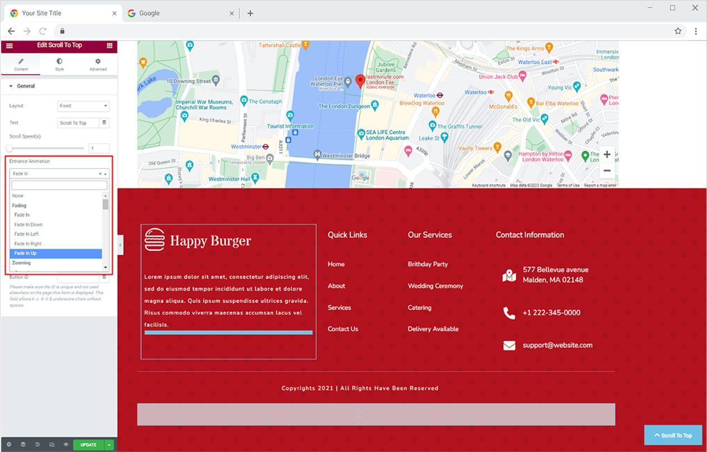Open the Layout dropdown

(x=83, y=106)
